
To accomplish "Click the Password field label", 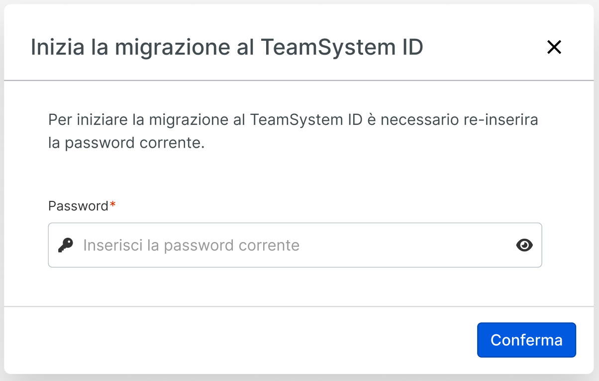I will click(78, 206).
